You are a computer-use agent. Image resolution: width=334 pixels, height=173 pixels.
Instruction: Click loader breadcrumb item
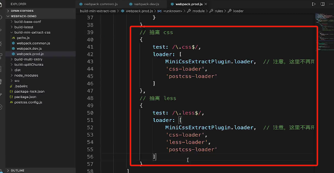[x=238, y=11]
